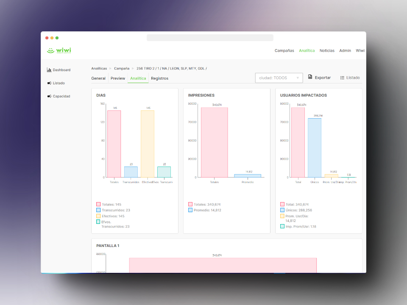The height and width of the screenshot is (305, 407).
Task: Open Listado in the sidebar
Action: coord(59,83)
